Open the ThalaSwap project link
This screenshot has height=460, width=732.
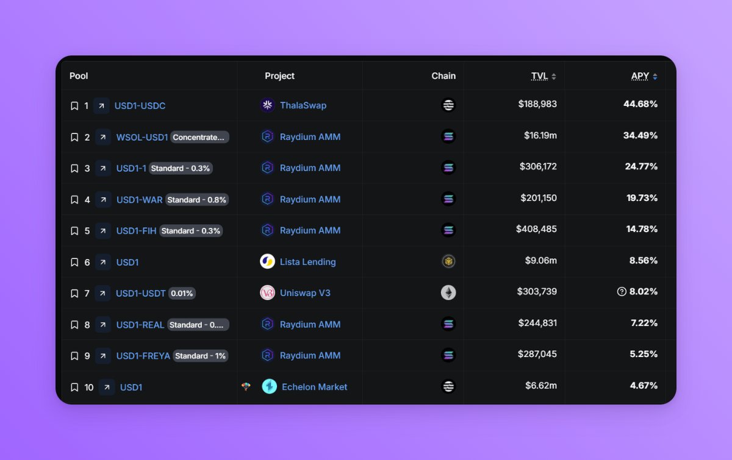point(303,105)
